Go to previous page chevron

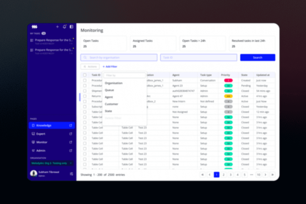[210, 175]
